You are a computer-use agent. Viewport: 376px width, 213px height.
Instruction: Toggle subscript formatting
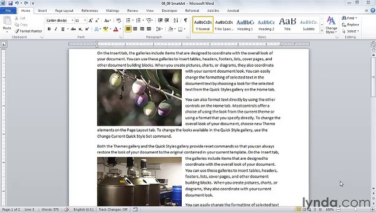point(81,29)
